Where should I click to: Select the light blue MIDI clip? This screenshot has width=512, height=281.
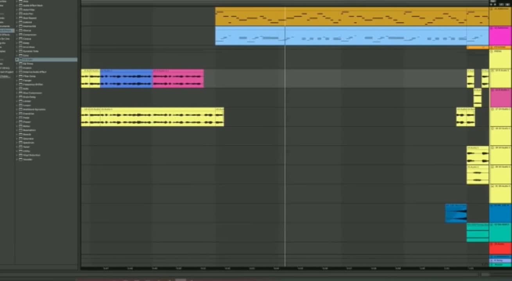[x=352, y=36]
